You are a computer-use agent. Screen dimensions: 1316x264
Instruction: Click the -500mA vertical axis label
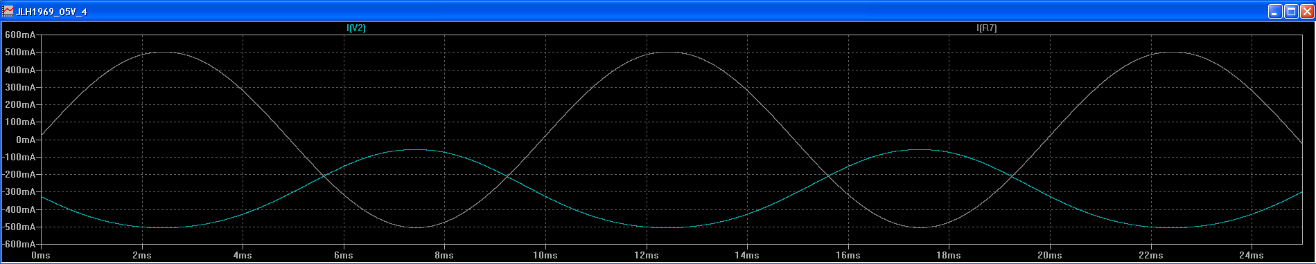pyautogui.click(x=19, y=227)
